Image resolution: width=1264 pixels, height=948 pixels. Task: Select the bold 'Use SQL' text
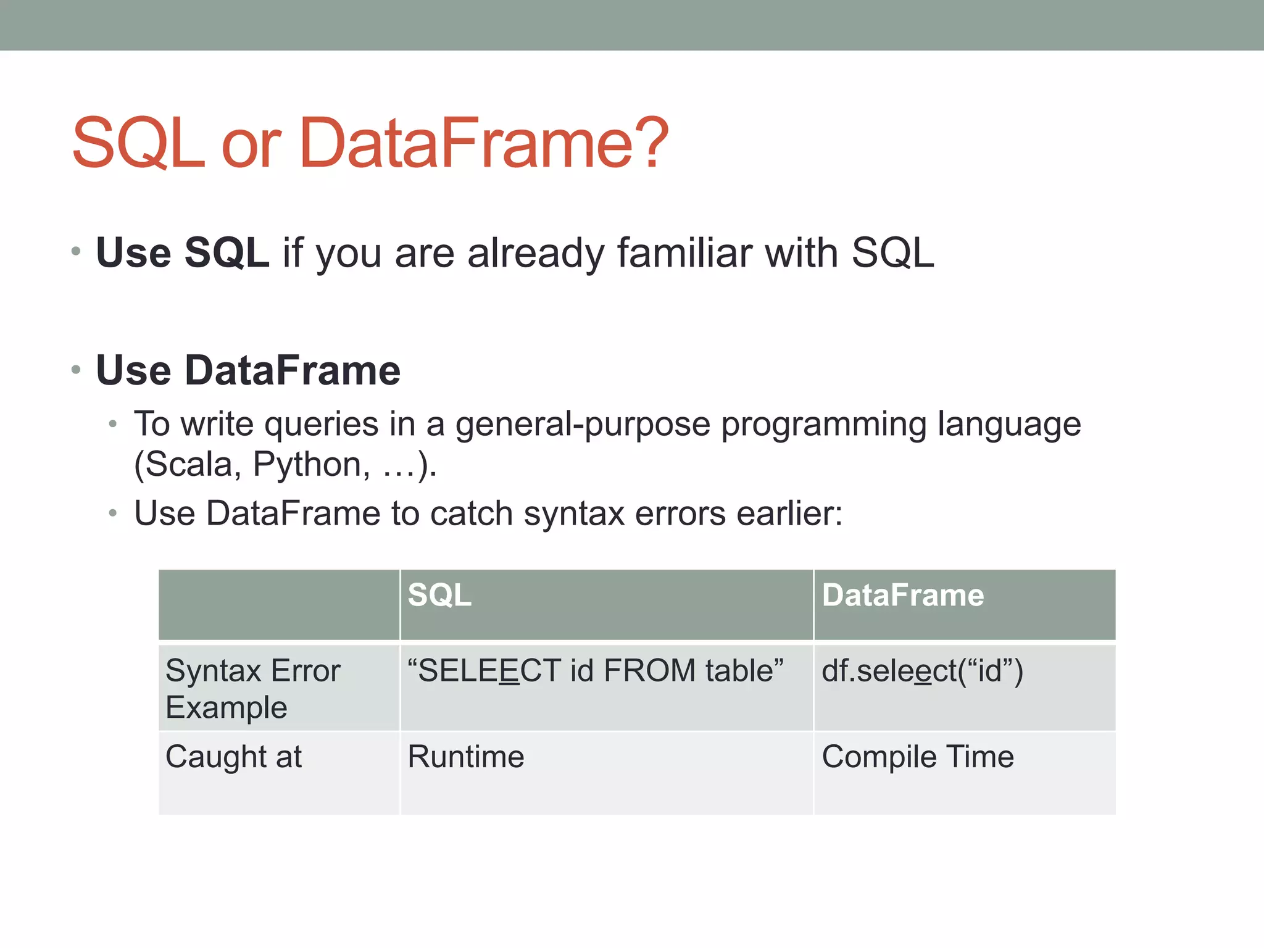183,252
